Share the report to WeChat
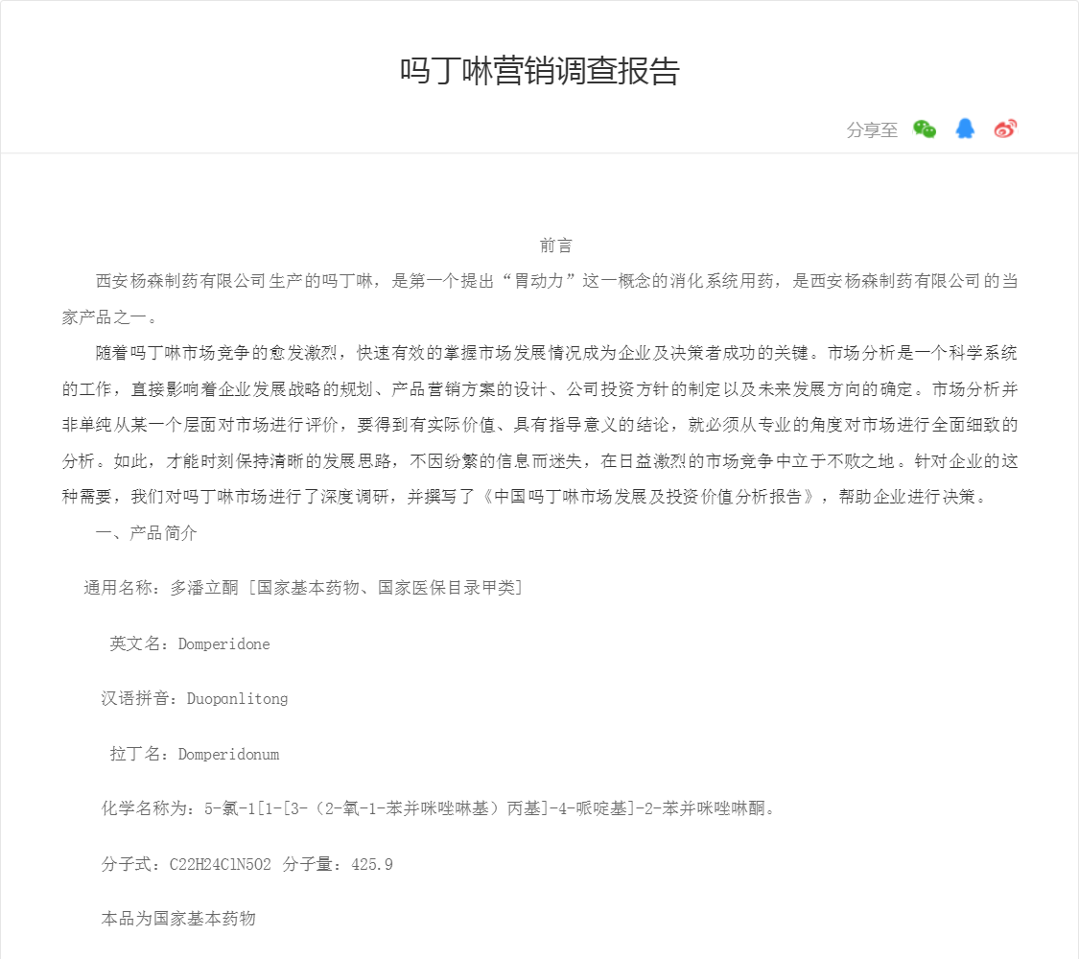Screen dimensions: 1079x959 click(x=925, y=129)
